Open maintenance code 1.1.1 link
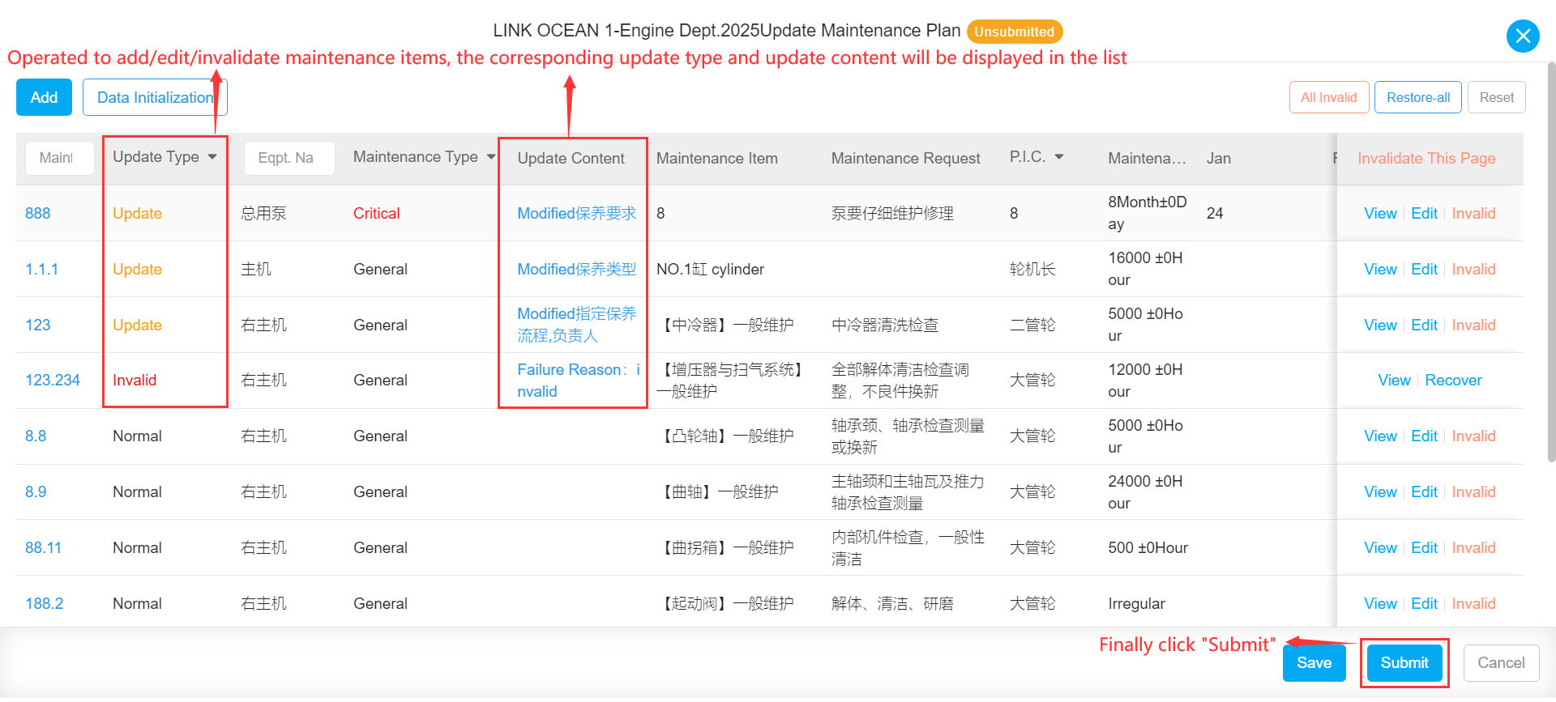The height and width of the screenshot is (702, 1556). (x=41, y=270)
